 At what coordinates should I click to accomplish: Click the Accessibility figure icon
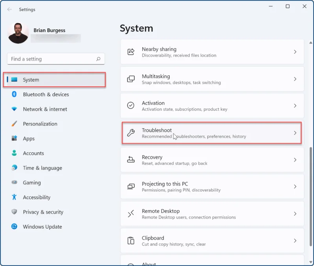coord(14,197)
